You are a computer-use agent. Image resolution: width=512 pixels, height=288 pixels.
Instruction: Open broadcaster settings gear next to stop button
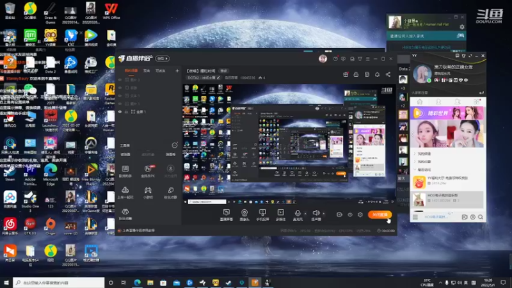pos(360,214)
